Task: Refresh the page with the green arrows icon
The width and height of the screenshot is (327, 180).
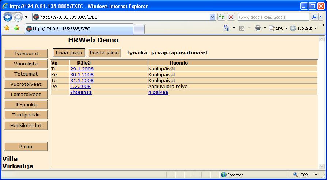Action: [x=221, y=17]
